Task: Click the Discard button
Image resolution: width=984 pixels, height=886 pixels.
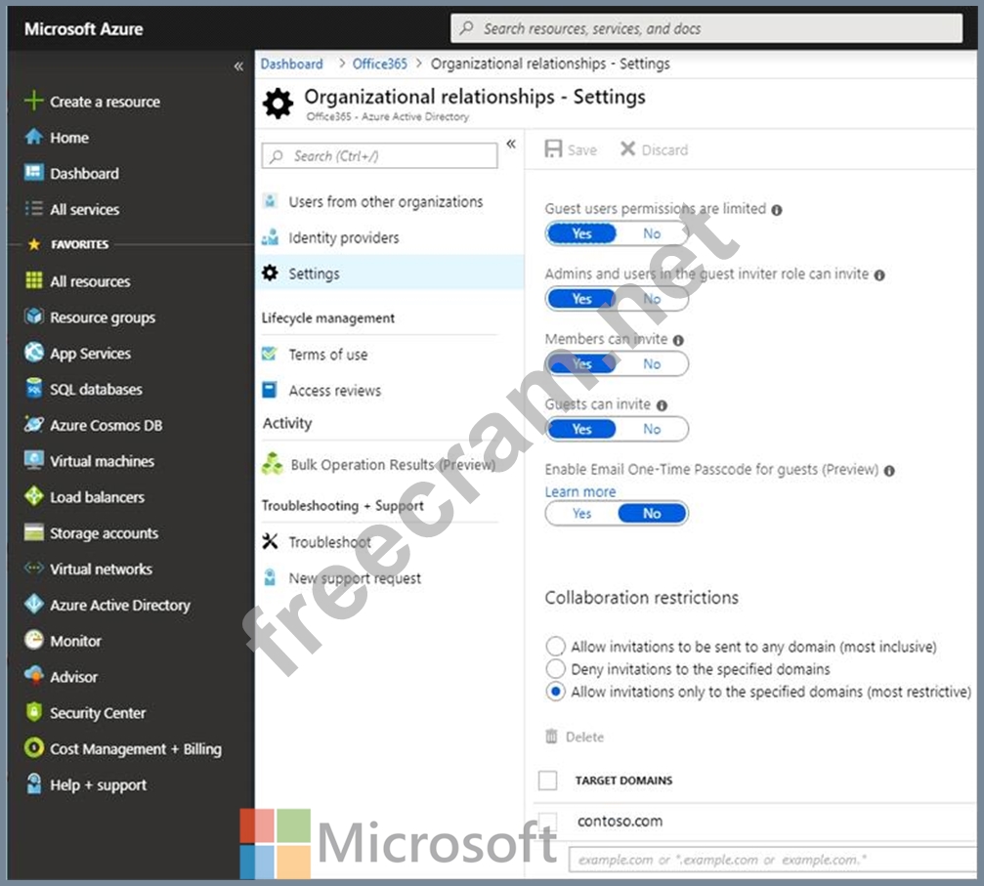Action: tap(654, 149)
